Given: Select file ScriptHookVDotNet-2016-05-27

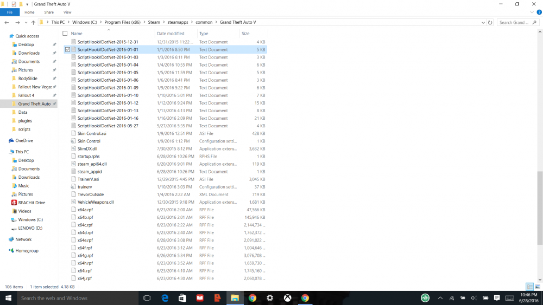Looking at the screenshot, I should coord(108,126).
